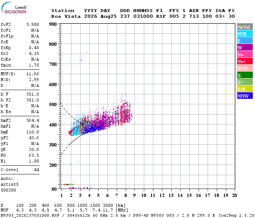Click the SSW salmon legend swatch
Image resolution: width=255 pixels, height=218 pixels.
245,68
